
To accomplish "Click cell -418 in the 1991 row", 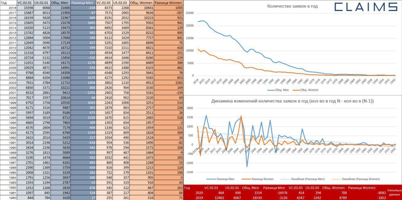I will pos(83,143).
